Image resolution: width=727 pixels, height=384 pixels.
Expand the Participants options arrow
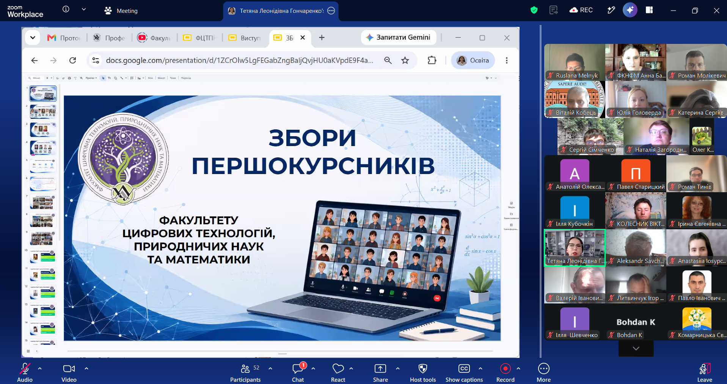[x=270, y=368]
